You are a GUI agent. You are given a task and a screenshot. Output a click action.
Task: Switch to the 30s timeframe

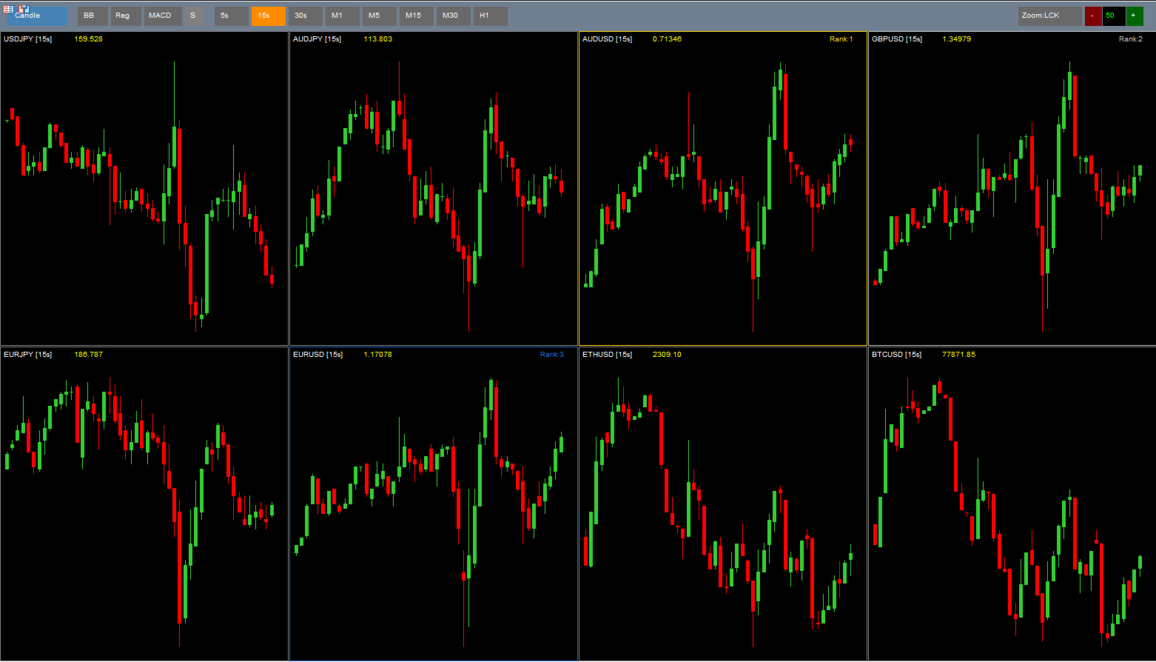click(306, 16)
